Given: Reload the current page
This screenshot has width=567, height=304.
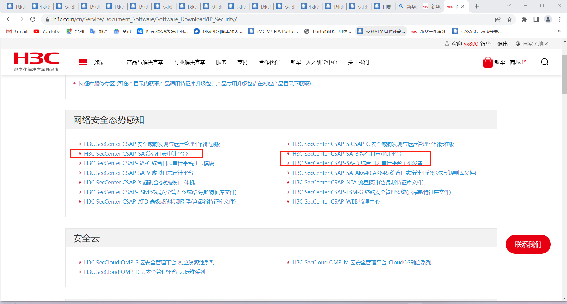Looking at the screenshot, I should [x=33, y=19].
